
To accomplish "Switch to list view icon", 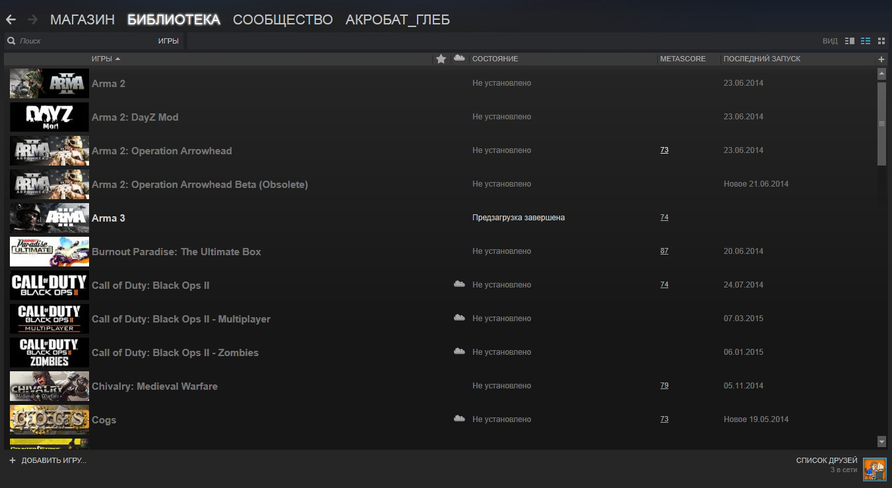I will 866,41.
